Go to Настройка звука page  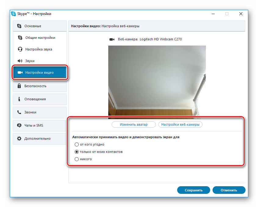click(x=40, y=49)
